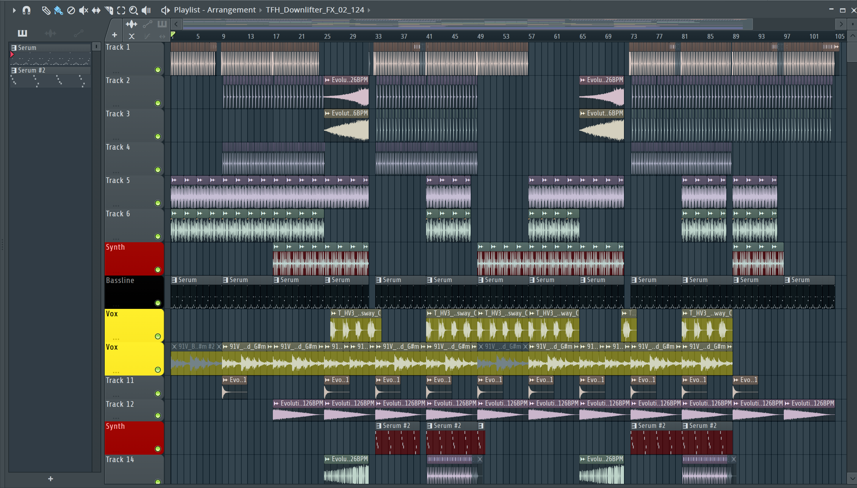Viewport: 857px width, 488px height.
Task: Focus automation clips using curve icon
Action: pos(148,24)
